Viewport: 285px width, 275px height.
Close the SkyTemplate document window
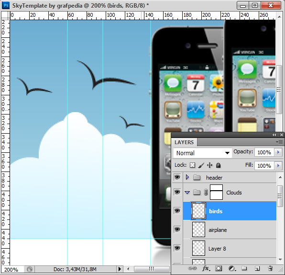(x=271, y=5)
